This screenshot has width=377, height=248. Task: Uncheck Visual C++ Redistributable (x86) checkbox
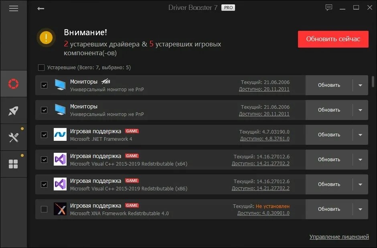click(x=44, y=184)
